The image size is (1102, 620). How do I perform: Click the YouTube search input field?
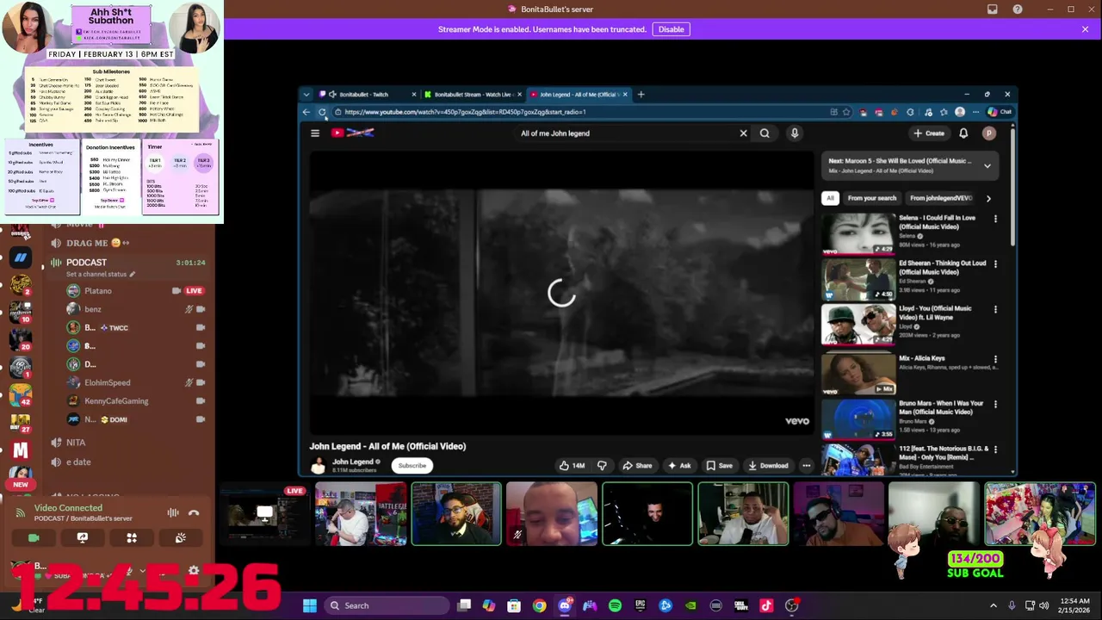[627, 133]
